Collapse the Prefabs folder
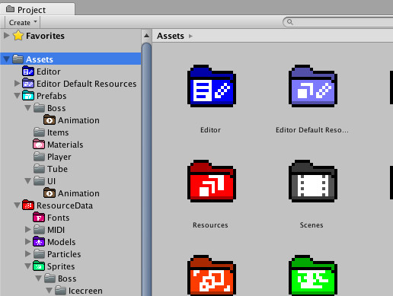Viewport: 393px width, 296px height. (18, 96)
